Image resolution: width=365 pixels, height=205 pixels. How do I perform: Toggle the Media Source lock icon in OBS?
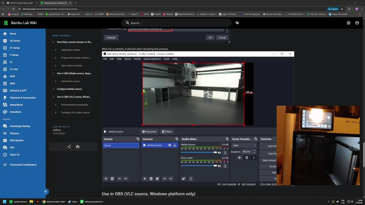pos(175,145)
